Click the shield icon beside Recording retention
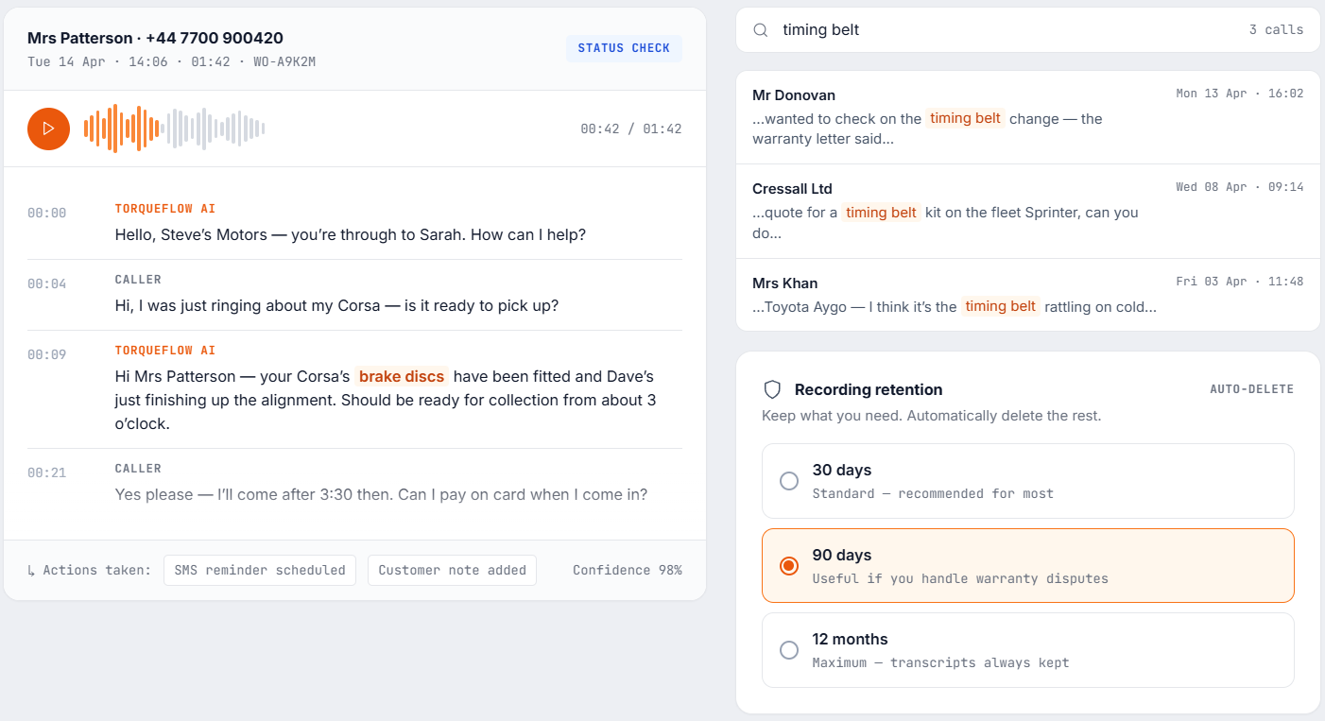This screenshot has height=721, width=1325. pyautogui.click(x=772, y=389)
